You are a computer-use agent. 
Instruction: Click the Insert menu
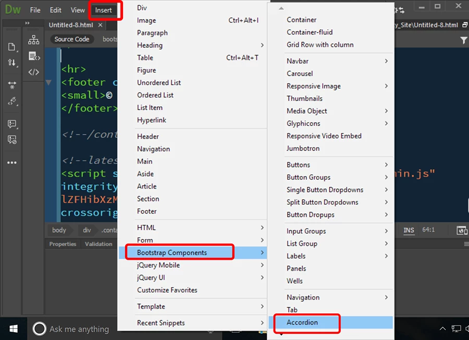(104, 10)
